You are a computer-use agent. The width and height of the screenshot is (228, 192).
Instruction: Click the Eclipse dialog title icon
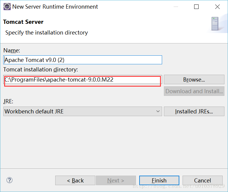coord(7,7)
